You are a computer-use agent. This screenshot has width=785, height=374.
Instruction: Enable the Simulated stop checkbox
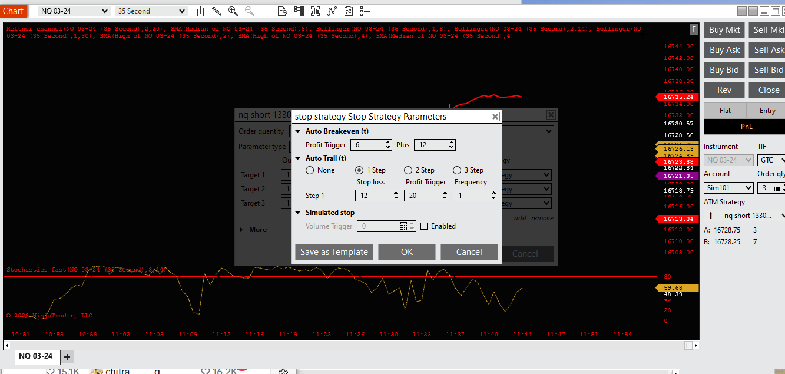click(424, 226)
